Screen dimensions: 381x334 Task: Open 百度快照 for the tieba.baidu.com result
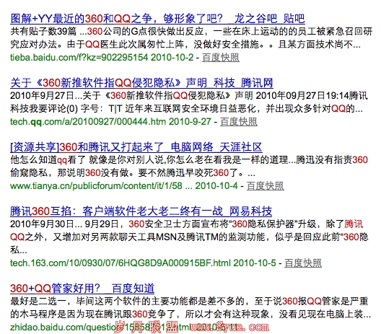tap(221, 58)
